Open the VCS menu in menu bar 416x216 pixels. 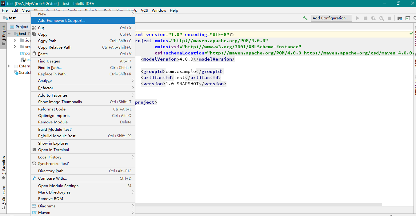tap(144, 10)
